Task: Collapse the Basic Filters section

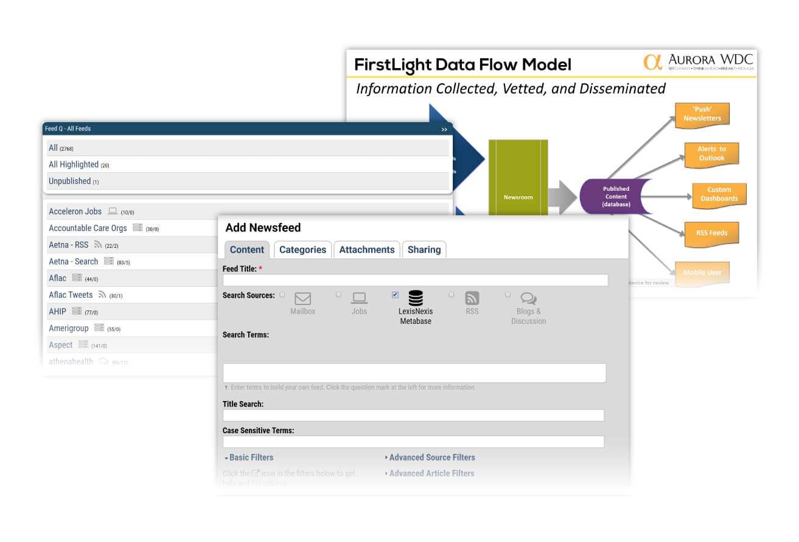Action: click(x=249, y=458)
